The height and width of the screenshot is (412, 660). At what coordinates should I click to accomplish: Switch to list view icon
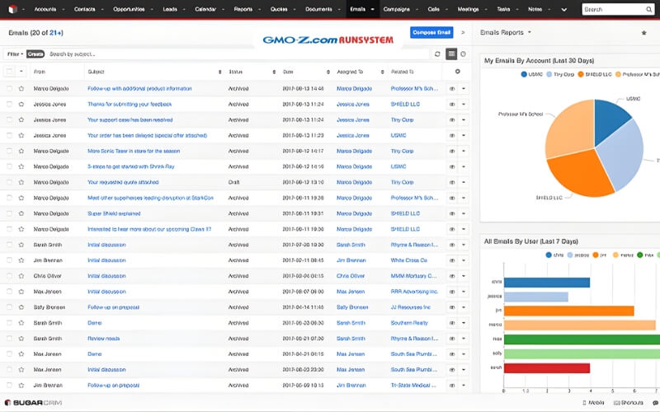coord(451,54)
